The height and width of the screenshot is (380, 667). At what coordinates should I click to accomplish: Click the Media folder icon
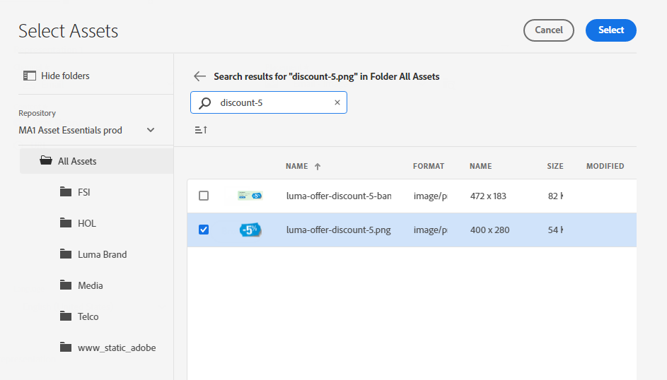click(x=66, y=285)
